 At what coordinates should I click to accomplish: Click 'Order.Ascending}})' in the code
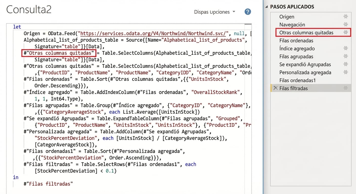[x=135, y=158]
